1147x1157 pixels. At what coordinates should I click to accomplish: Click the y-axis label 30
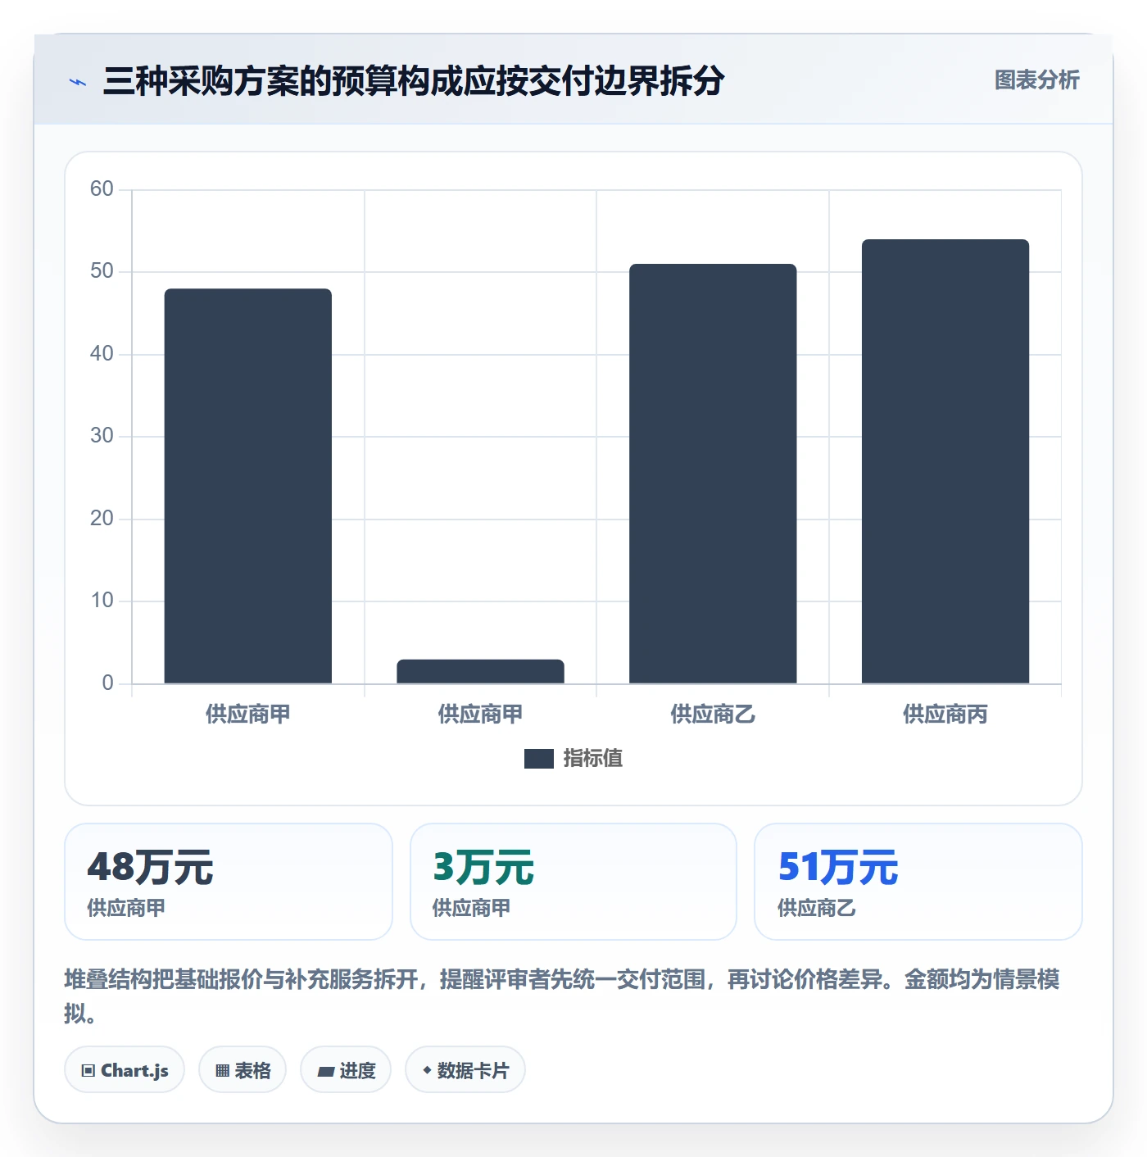tap(102, 436)
